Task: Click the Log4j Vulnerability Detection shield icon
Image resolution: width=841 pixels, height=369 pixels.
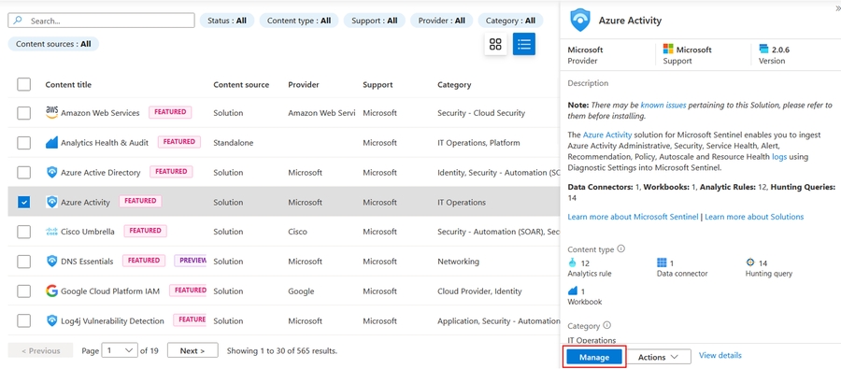Action: click(x=51, y=320)
